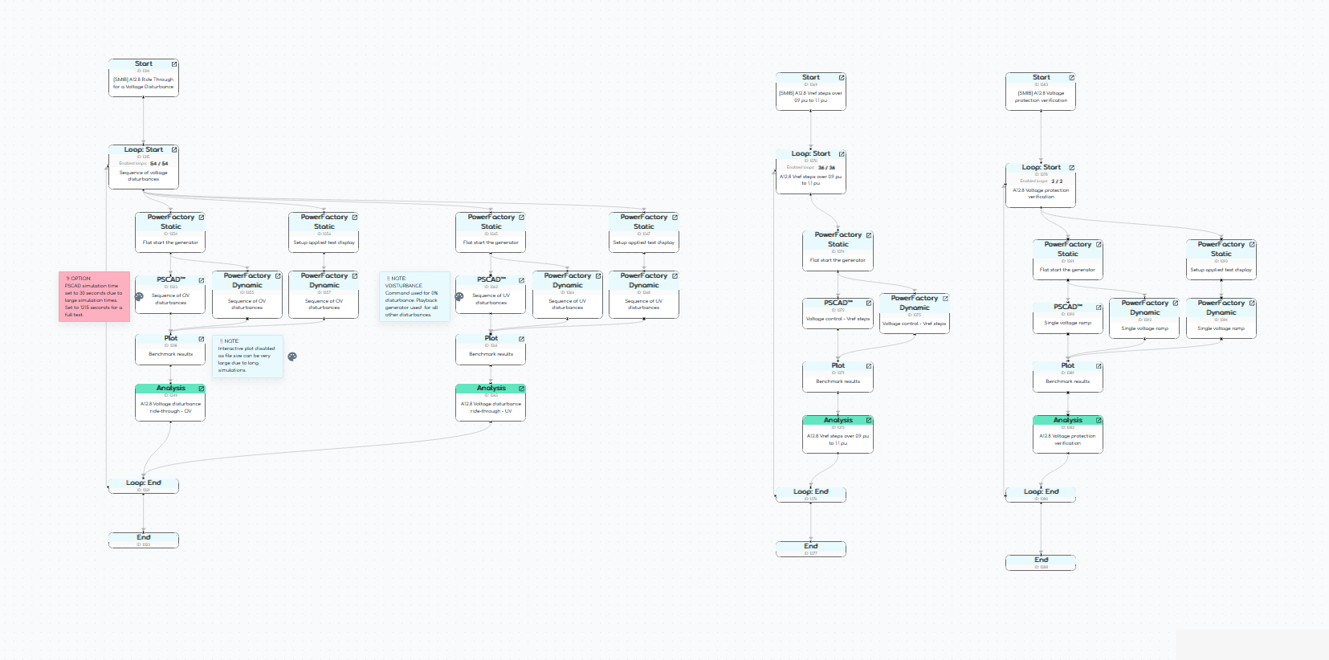Open Analysis node for ride-through - OV
This screenshot has height=660, width=1329.
(202, 389)
